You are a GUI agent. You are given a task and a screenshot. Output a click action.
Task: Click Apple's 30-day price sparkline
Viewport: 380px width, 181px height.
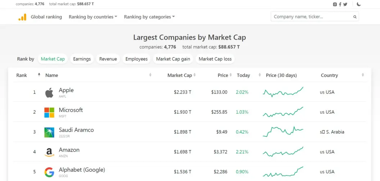pos(283,92)
